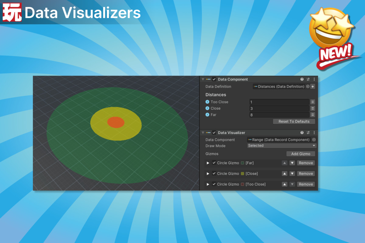The image size is (365, 243).
Task: Open options menu for Too Close value
Action: (x=313, y=102)
